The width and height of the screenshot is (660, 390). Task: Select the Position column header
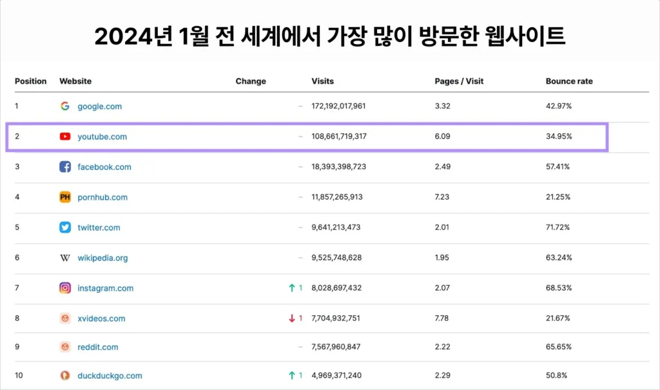pos(31,81)
